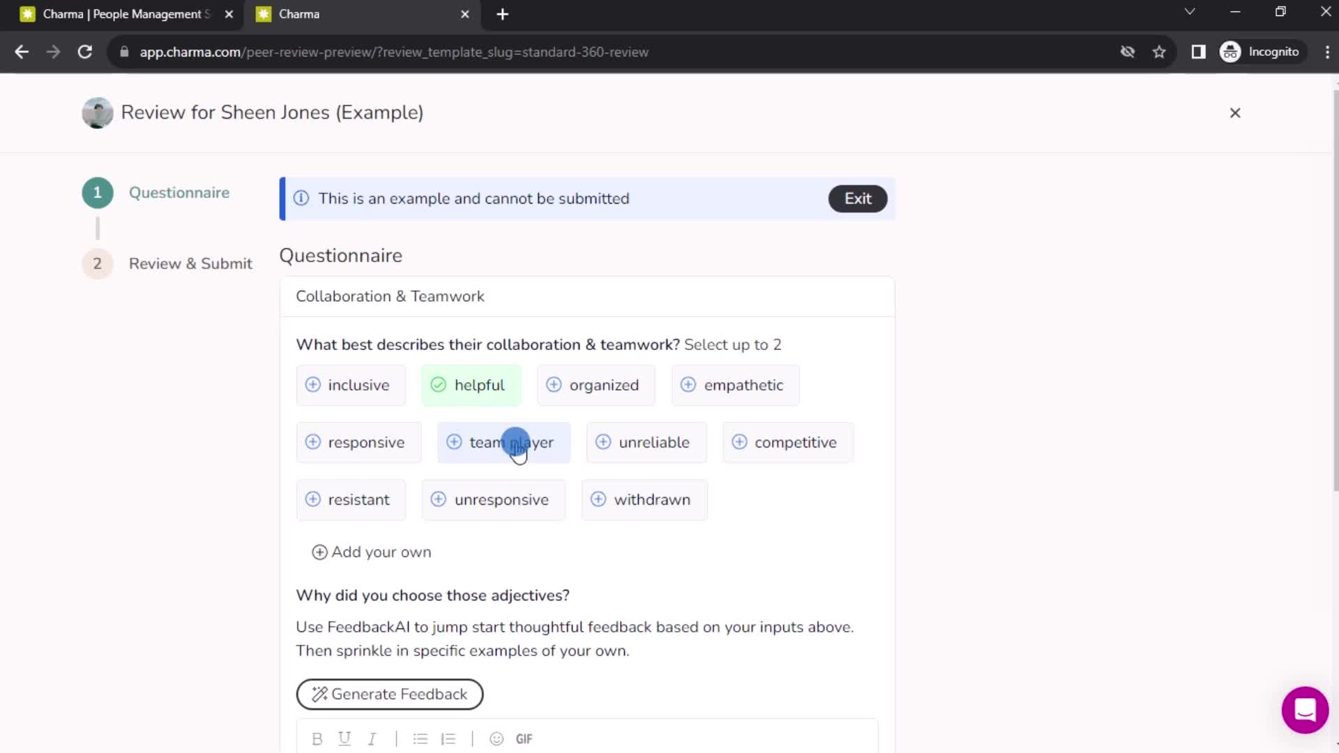Expand the Add your own option
The height and width of the screenshot is (753, 1339).
click(372, 552)
